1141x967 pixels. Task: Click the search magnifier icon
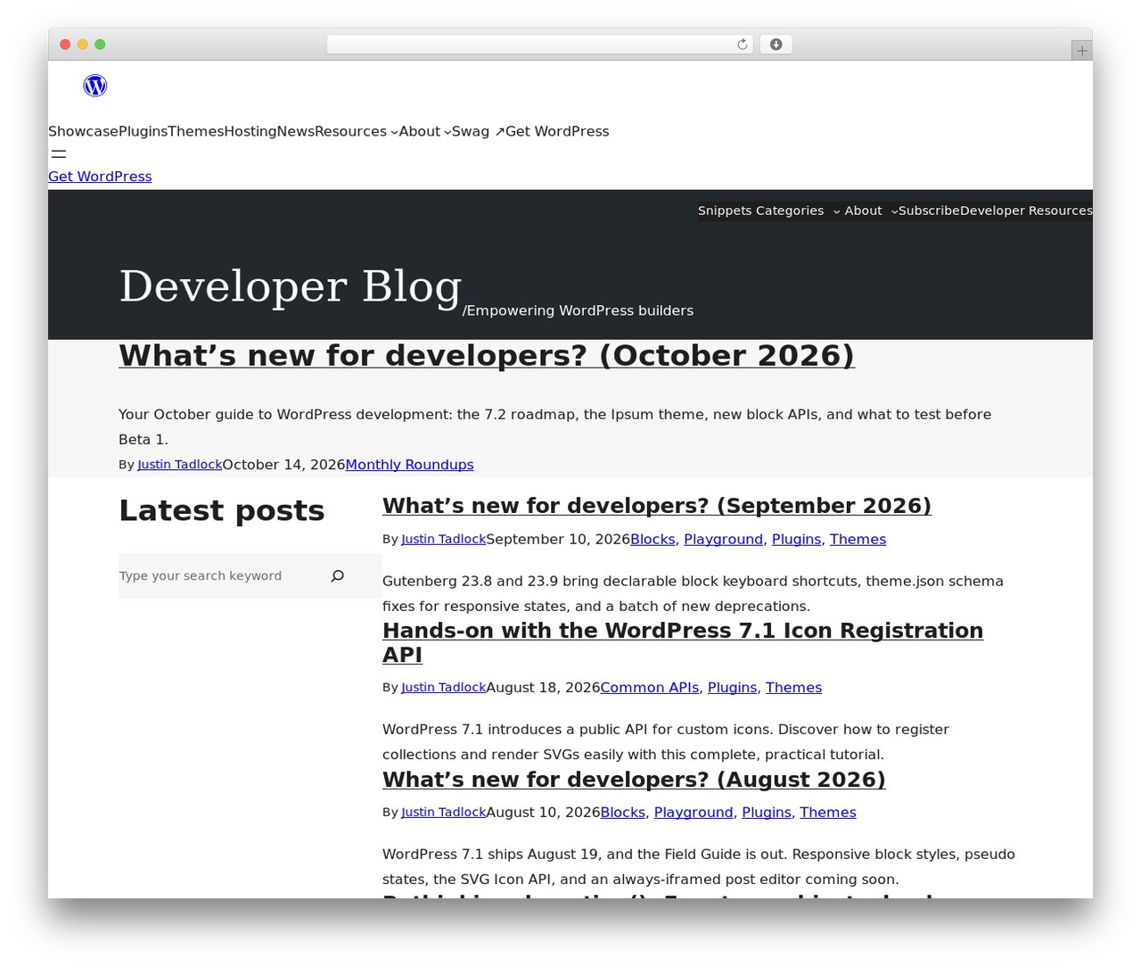point(337,576)
